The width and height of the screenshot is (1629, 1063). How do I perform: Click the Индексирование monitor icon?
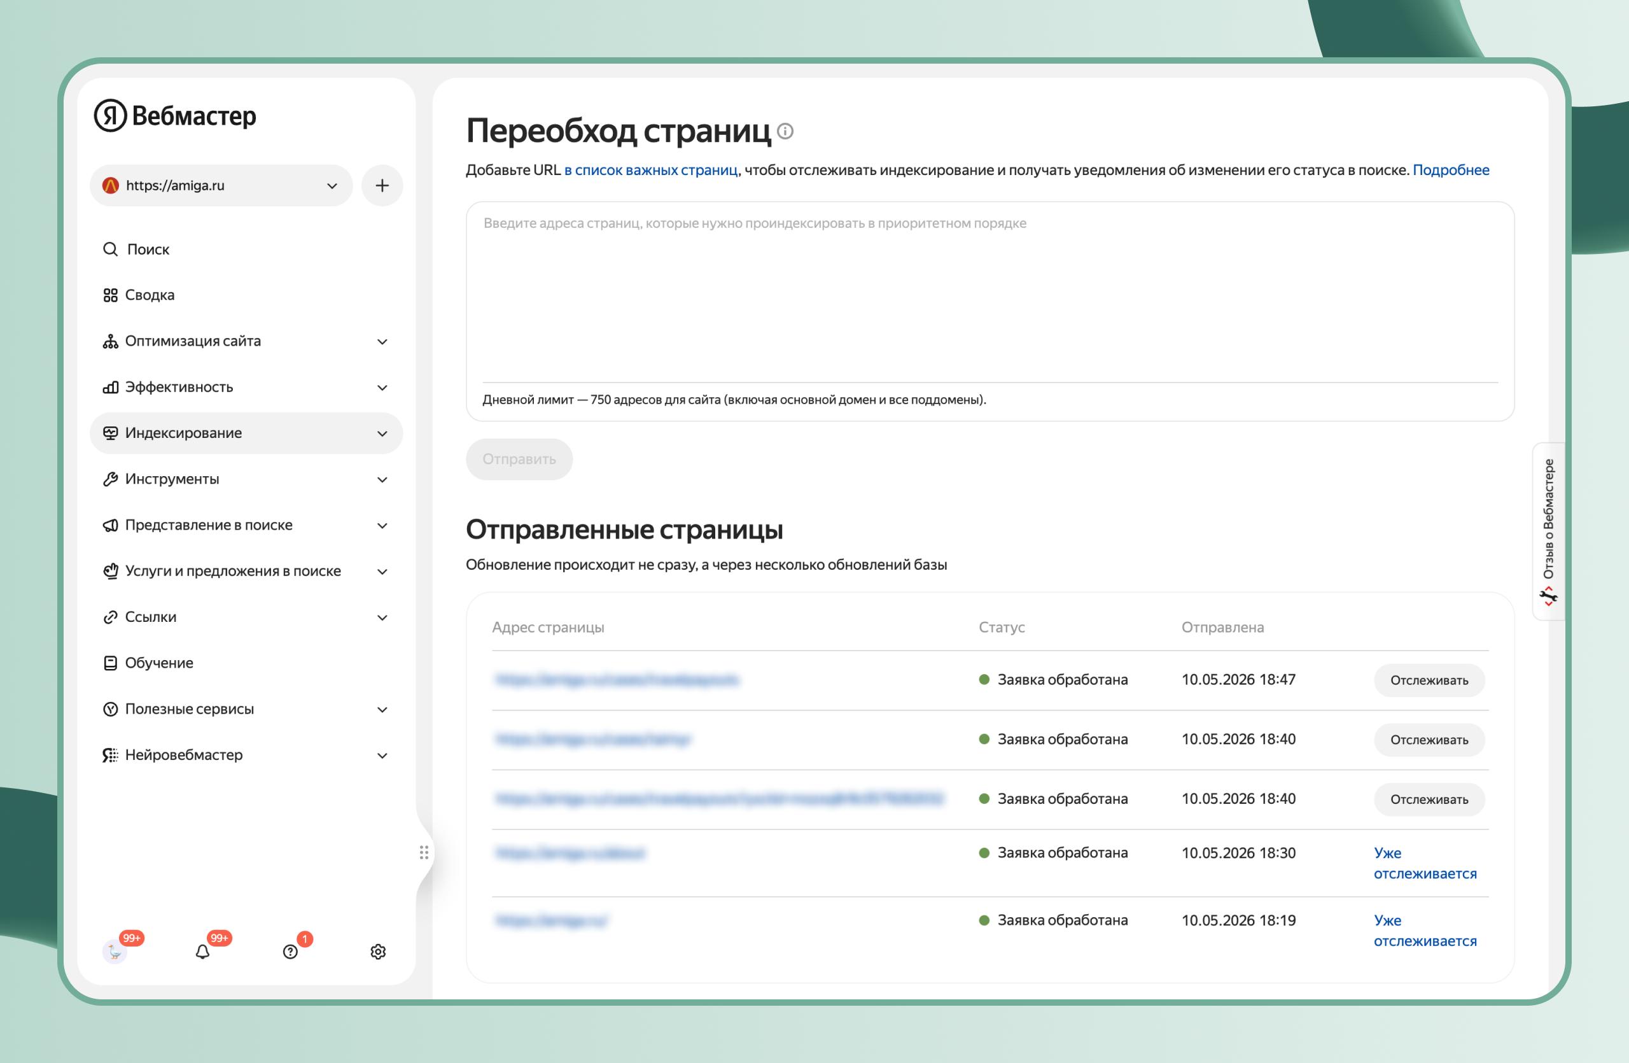[110, 433]
